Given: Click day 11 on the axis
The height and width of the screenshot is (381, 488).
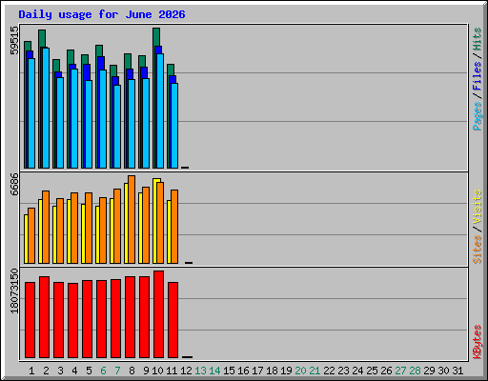Looking at the screenshot, I should click(172, 371).
